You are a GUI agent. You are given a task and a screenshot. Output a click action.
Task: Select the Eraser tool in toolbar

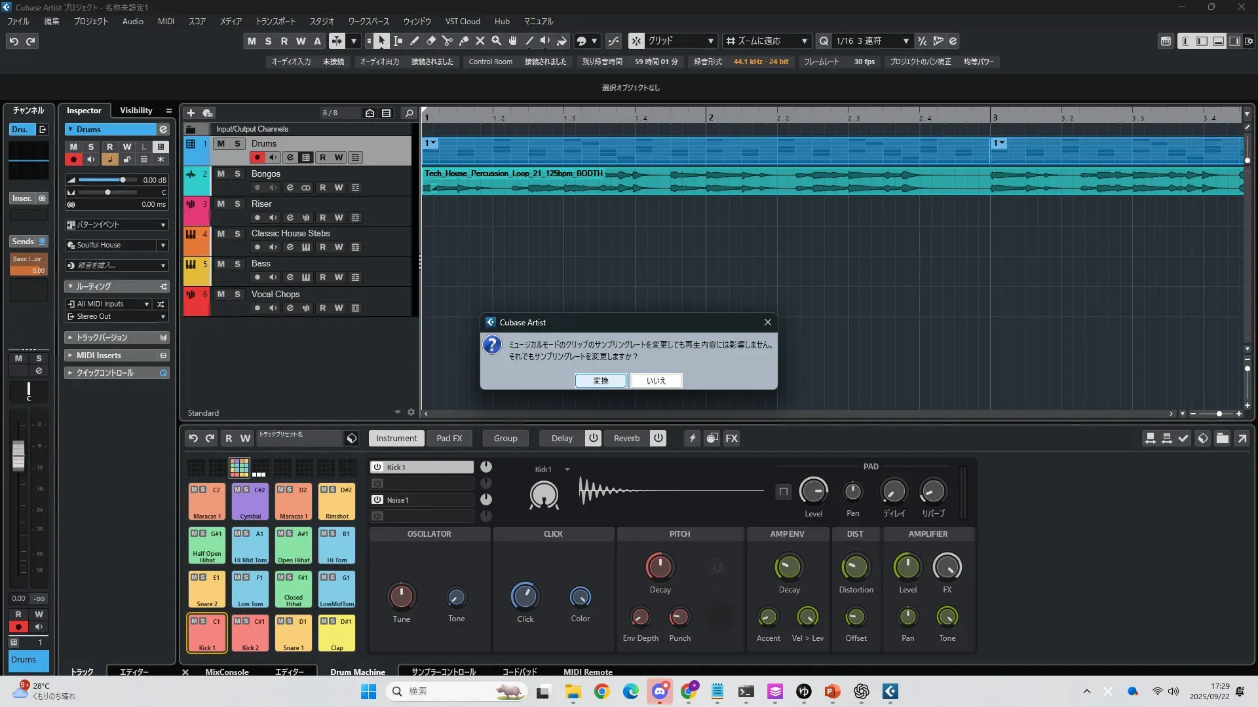tap(431, 41)
